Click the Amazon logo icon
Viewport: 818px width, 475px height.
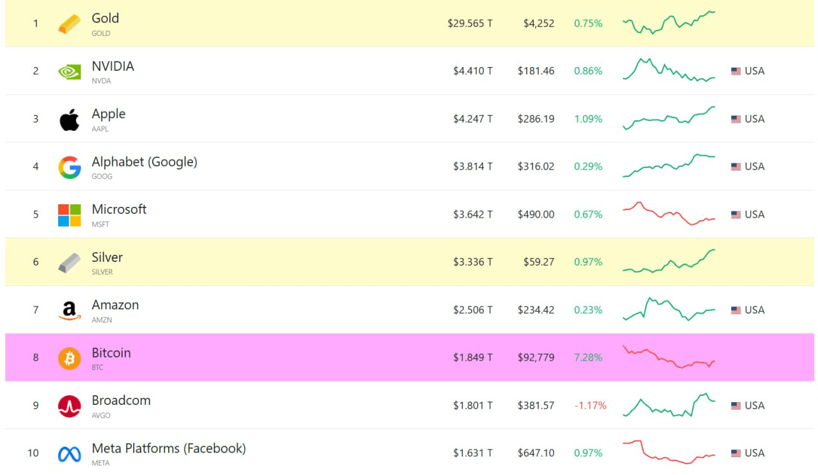click(x=70, y=311)
